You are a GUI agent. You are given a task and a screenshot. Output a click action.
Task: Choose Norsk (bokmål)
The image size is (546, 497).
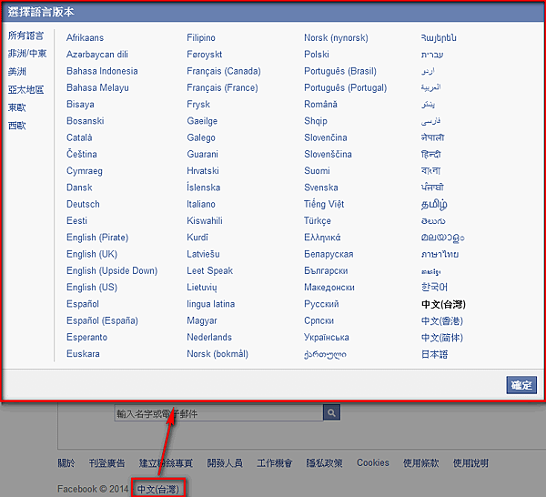(217, 354)
